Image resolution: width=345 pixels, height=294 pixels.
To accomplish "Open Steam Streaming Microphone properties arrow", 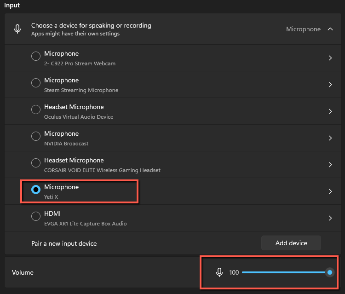I will (330, 85).
